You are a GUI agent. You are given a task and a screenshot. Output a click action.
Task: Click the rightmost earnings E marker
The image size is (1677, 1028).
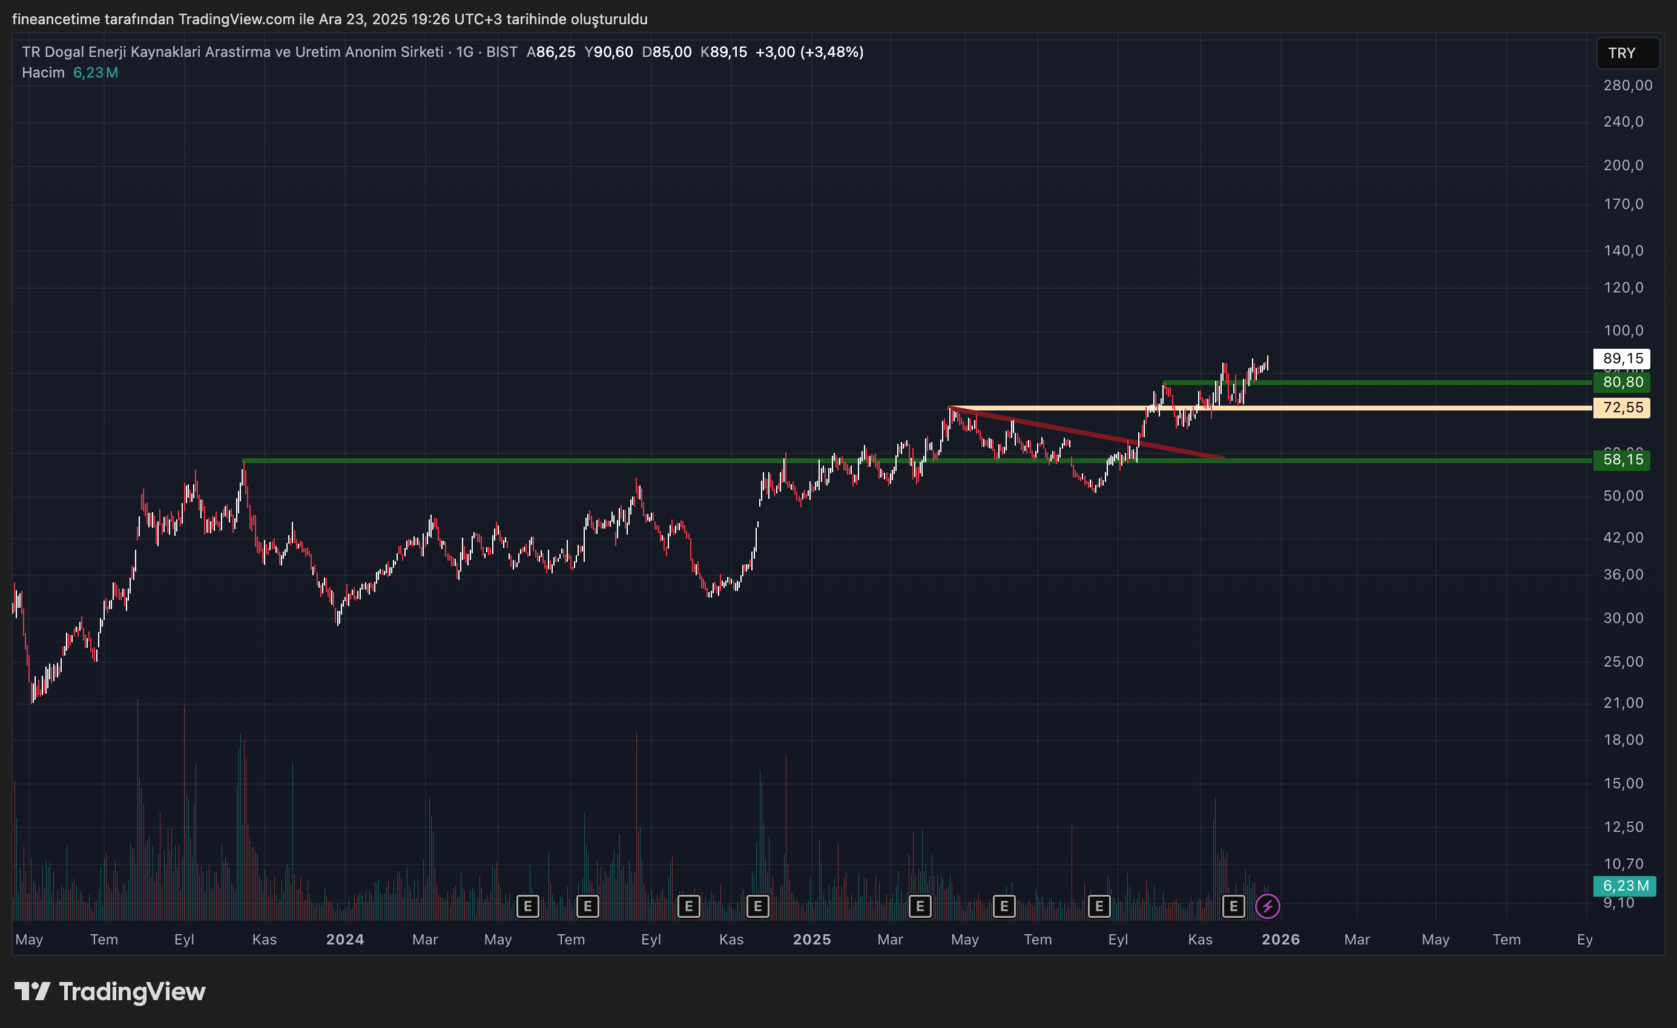1233,906
